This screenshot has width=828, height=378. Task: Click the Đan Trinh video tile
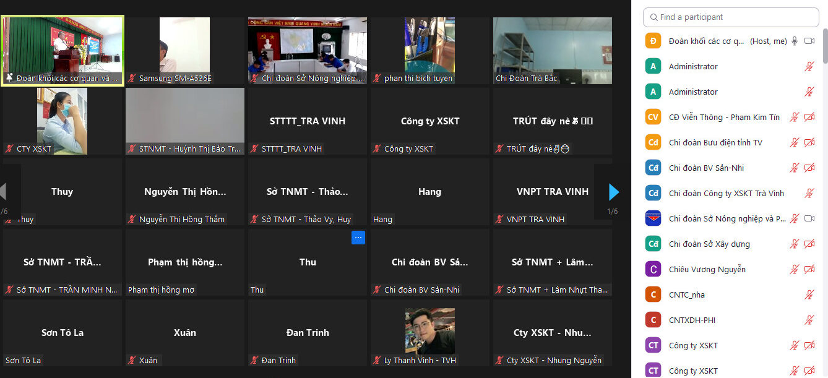pos(307,333)
